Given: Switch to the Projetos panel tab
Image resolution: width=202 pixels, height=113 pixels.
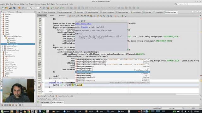Looking at the screenshot, I should point(3,12).
